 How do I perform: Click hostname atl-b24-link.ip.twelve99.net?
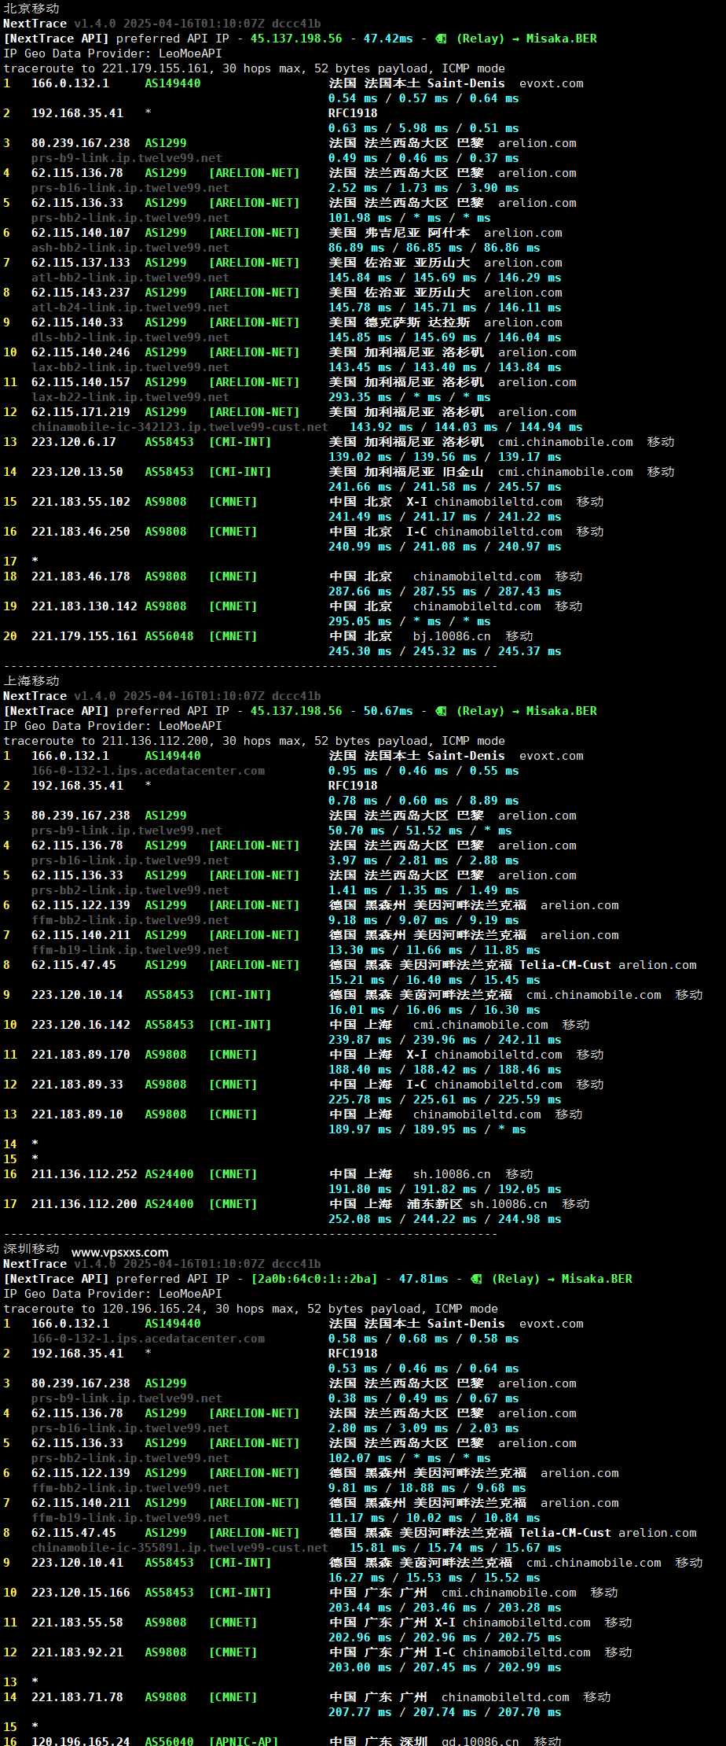[x=130, y=308]
